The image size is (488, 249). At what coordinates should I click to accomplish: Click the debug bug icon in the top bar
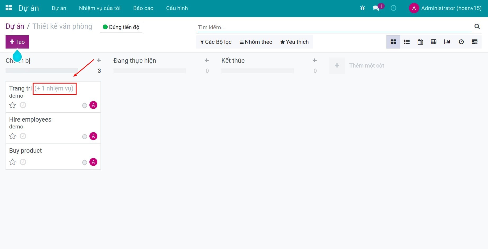point(362,8)
